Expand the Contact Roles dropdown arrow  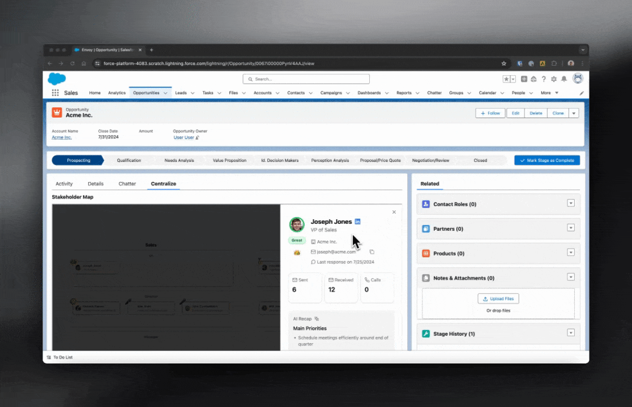(571, 203)
